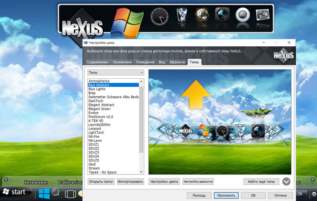Select SDVZ1 theme
This screenshot has width=317, height=201.
tap(114, 145)
